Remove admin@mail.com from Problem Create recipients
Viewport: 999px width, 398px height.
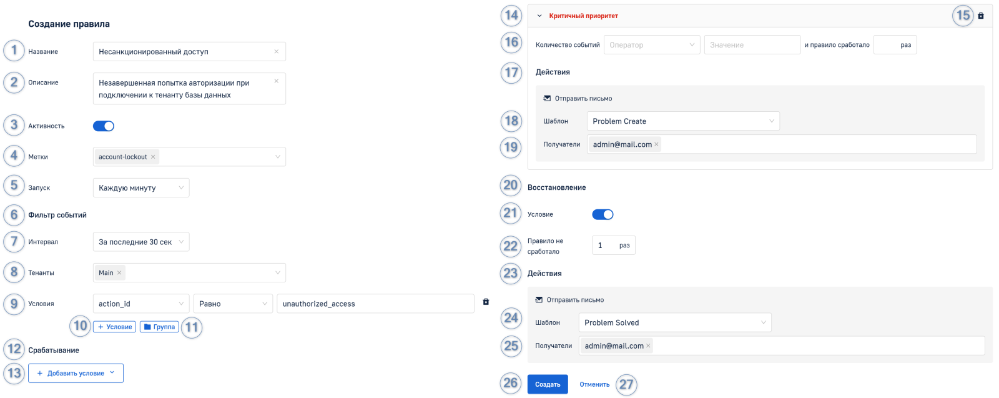[656, 145]
